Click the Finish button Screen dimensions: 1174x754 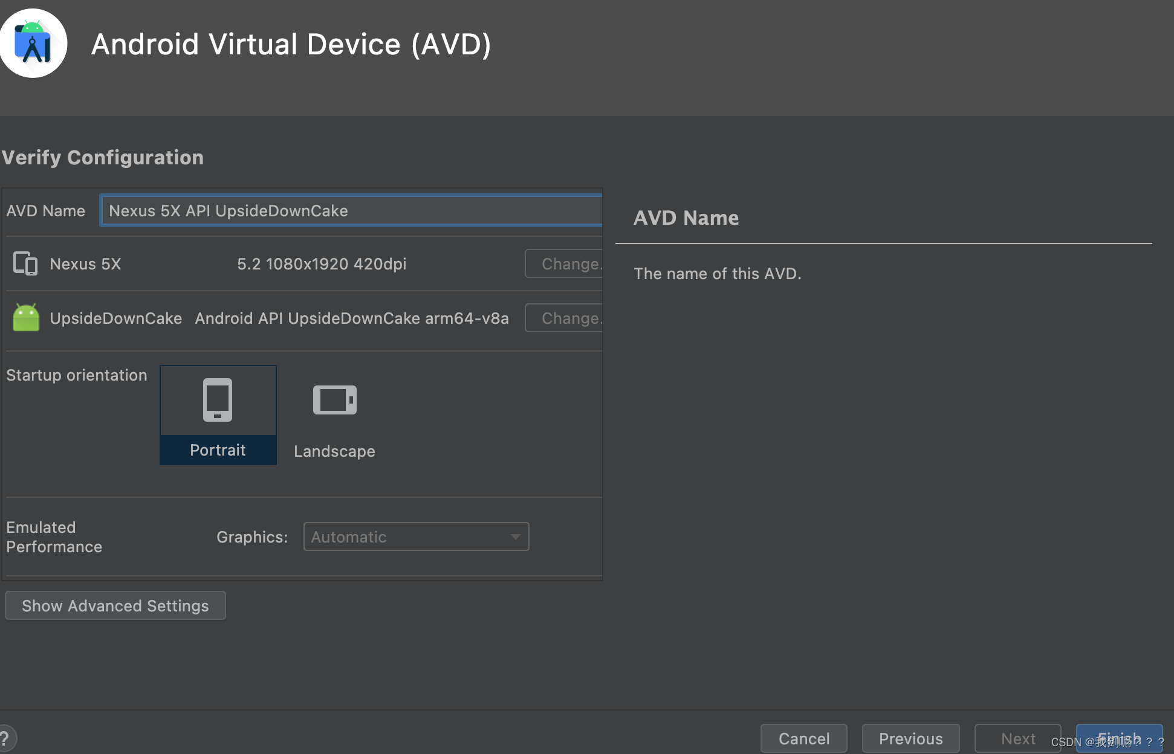point(1118,737)
